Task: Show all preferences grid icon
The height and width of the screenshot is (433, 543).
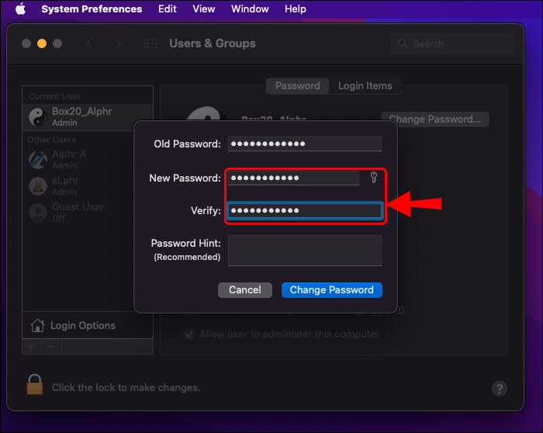Action: click(x=150, y=44)
